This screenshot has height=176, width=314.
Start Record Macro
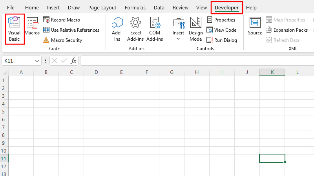click(62, 20)
